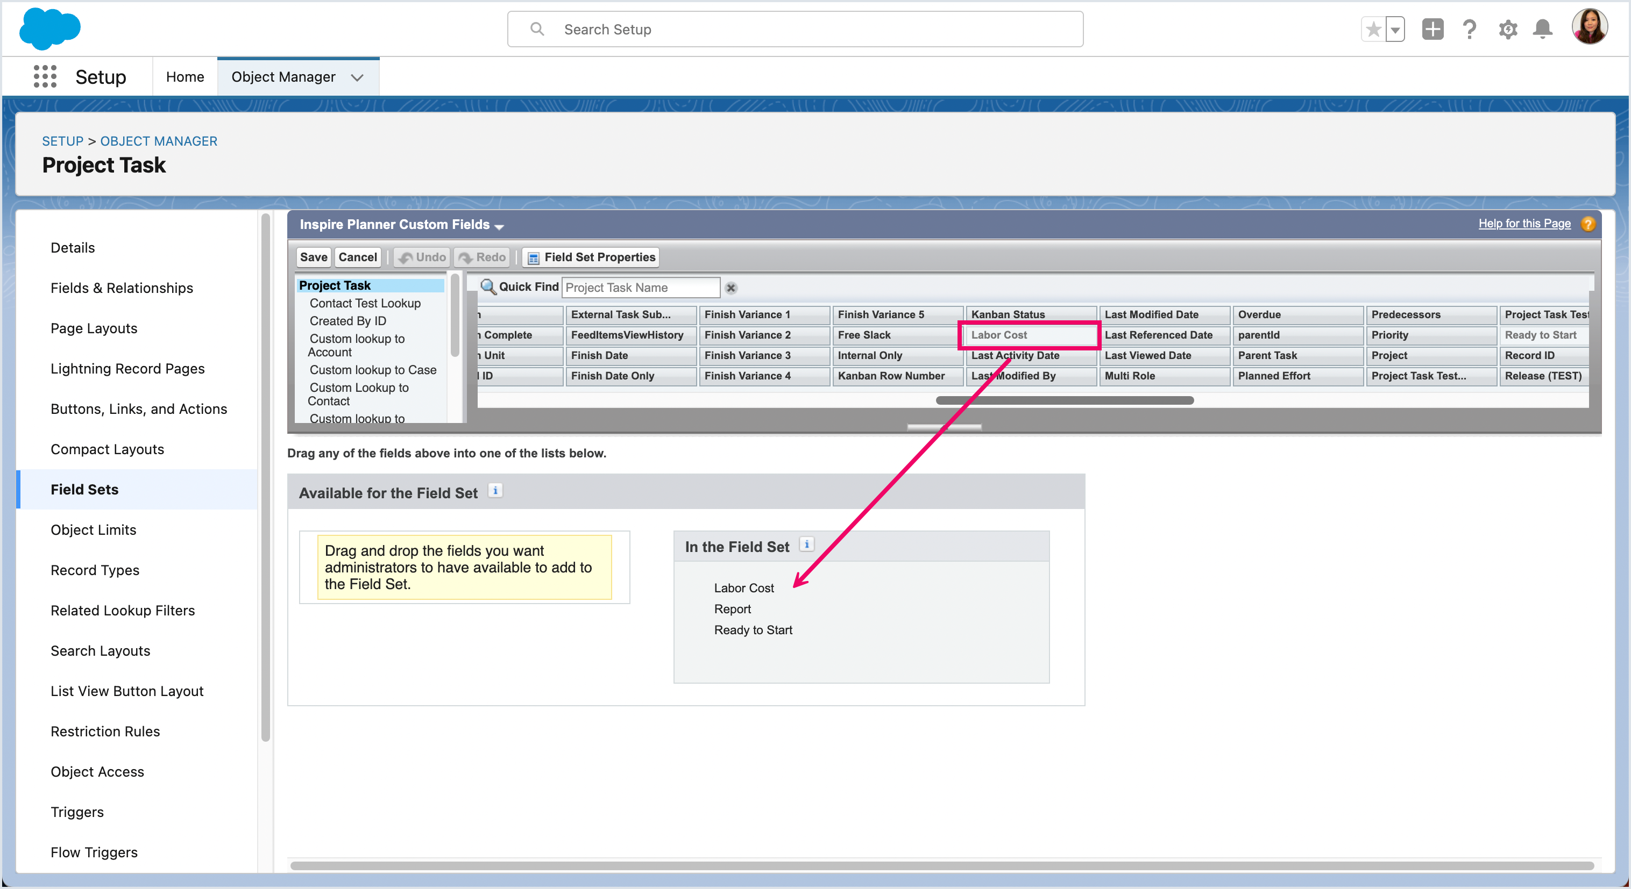Click the Free Slack field tile
Image resolution: width=1631 pixels, height=889 pixels.
(897, 335)
